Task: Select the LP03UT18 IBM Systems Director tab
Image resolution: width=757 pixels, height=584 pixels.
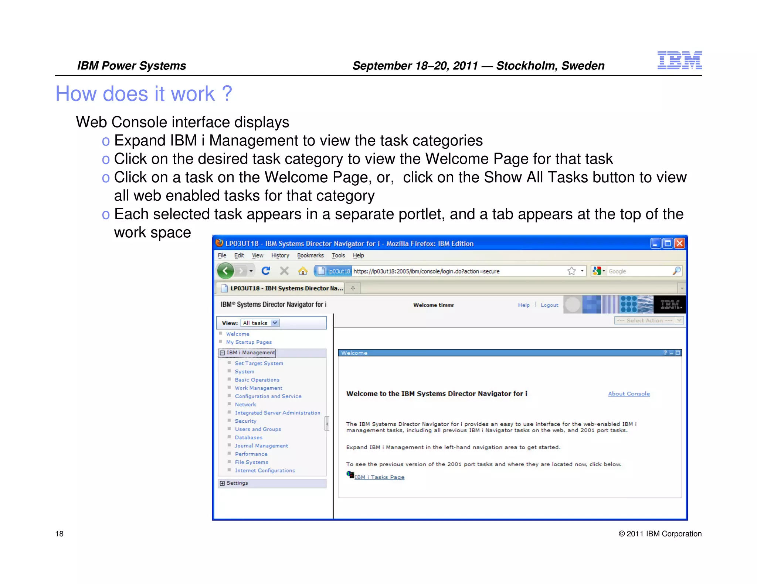Action: (x=280, y=288)
